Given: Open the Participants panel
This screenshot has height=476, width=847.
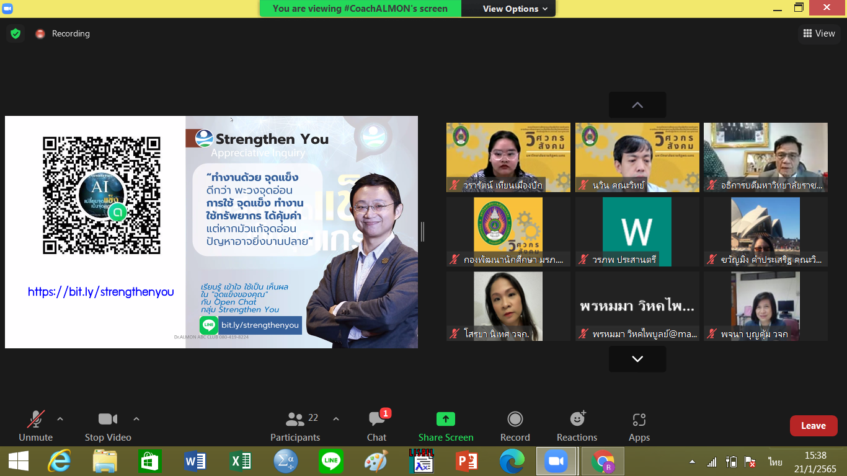Looking at the screenshot, I should point(295,426).
